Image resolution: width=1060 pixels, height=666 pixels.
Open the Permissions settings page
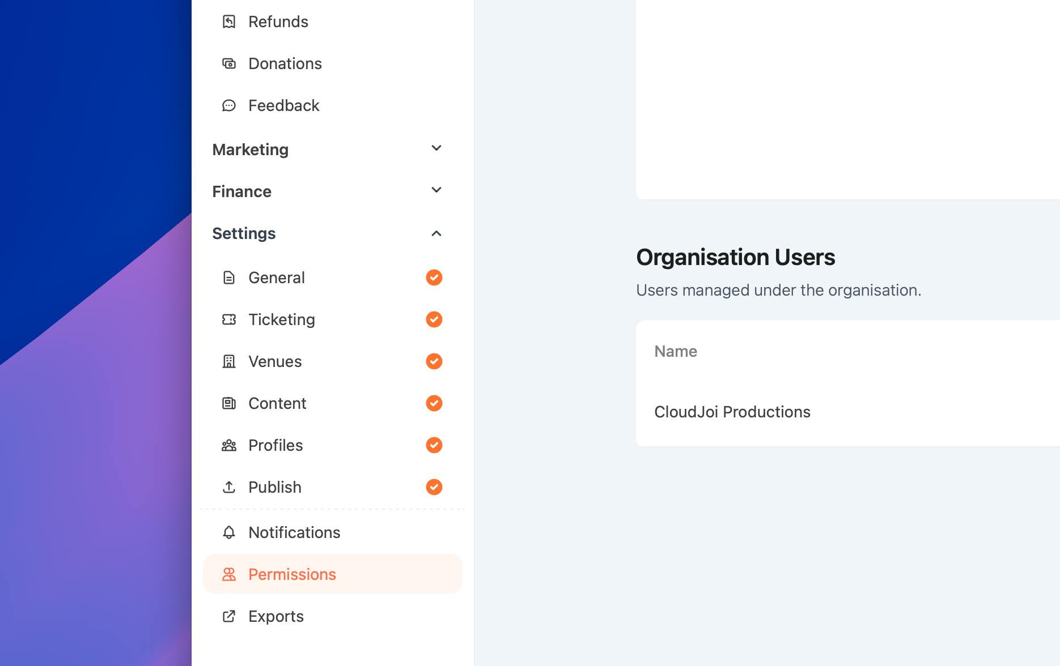click(292, 574)
